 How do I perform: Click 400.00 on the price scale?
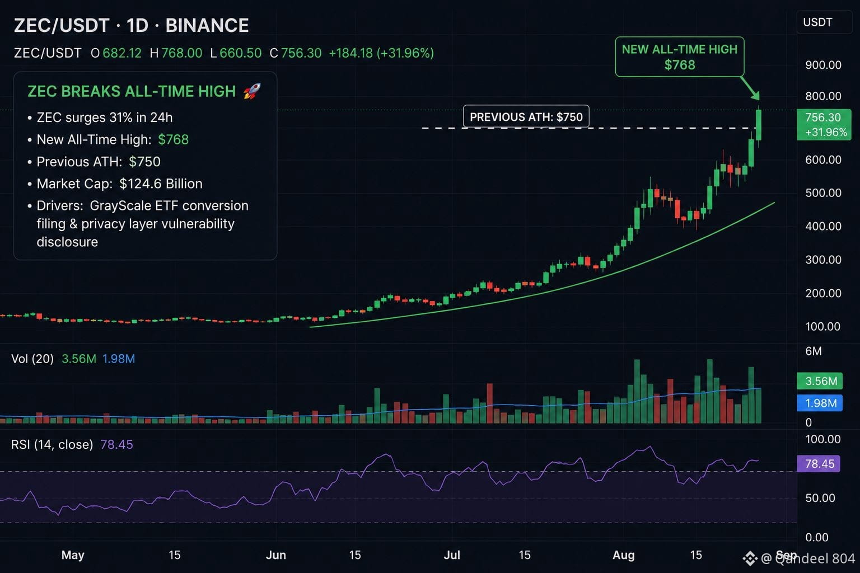pyautogui.click(x=823, y=227)
